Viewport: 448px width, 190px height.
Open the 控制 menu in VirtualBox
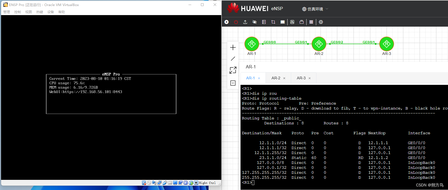click(18, 12)
